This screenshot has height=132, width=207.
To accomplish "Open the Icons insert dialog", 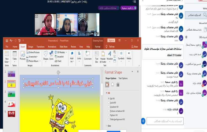I will click(x=51, y=56).
